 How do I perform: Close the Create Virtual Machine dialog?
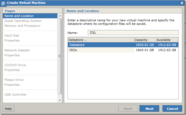coord(182,3)
